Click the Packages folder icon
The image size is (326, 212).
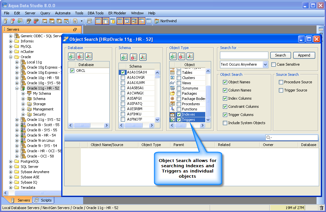(x=172, y=93)
